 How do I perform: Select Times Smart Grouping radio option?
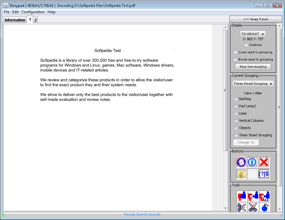tap(236, 135)
